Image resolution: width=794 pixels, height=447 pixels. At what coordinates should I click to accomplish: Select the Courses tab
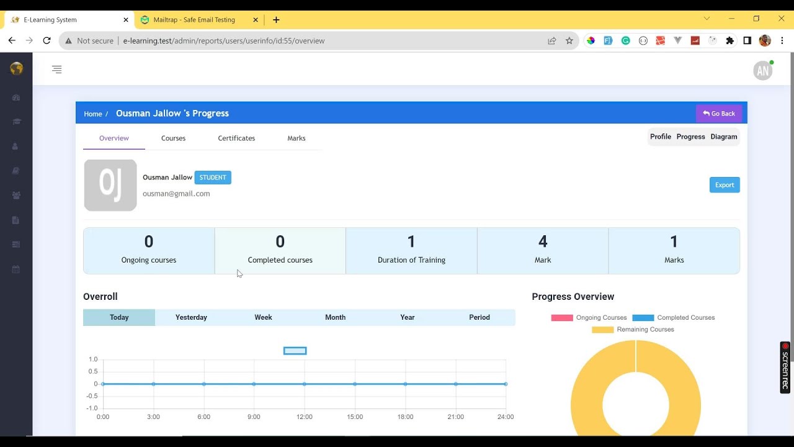click(x=173, y=138)
